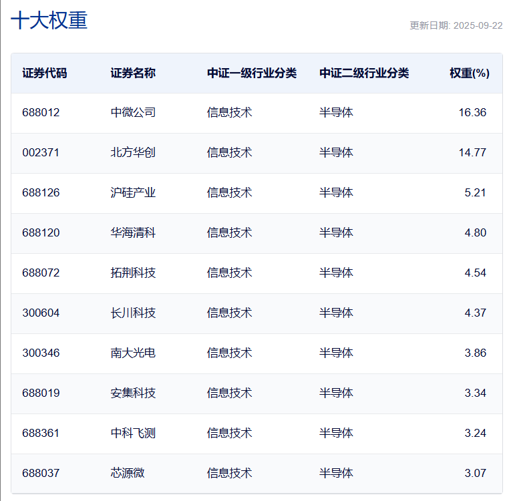Click the 权重(%) column header
The image size is (507, 501).
pos(470,73)
